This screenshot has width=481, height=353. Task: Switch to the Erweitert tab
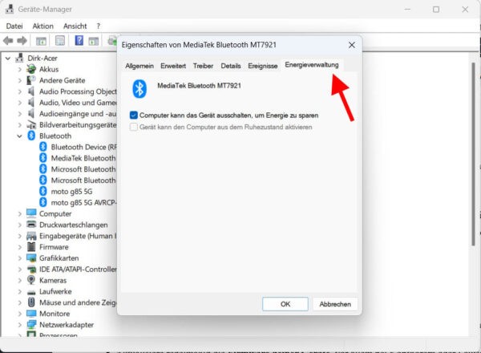173,66
